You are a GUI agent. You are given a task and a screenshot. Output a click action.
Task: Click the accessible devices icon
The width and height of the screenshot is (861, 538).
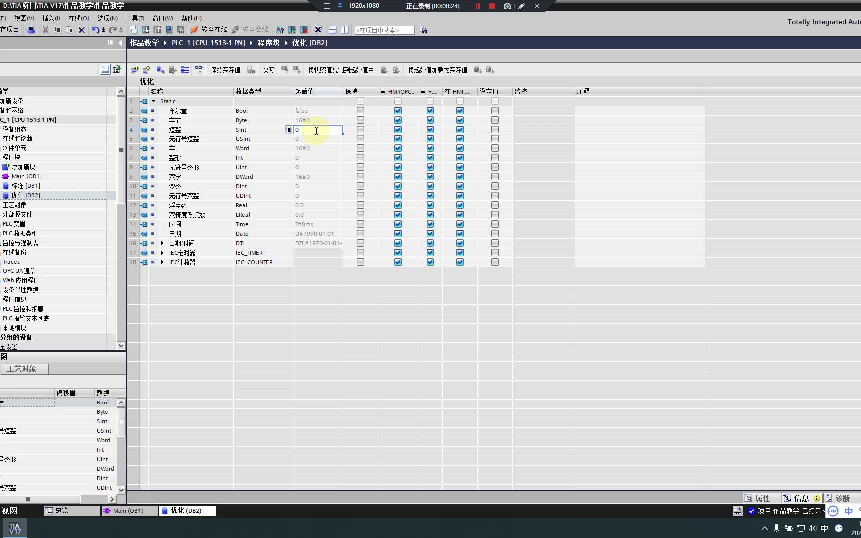(x=280, y=30)
